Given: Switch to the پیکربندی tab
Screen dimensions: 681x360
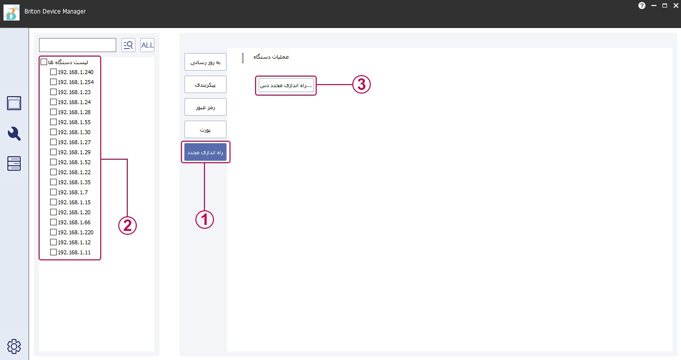Looking at the screenshot, I should [x=205, y=85].
